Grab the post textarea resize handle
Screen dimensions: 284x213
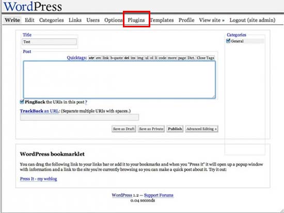(214, 96)
